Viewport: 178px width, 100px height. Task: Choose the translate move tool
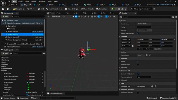coord(76,17)
